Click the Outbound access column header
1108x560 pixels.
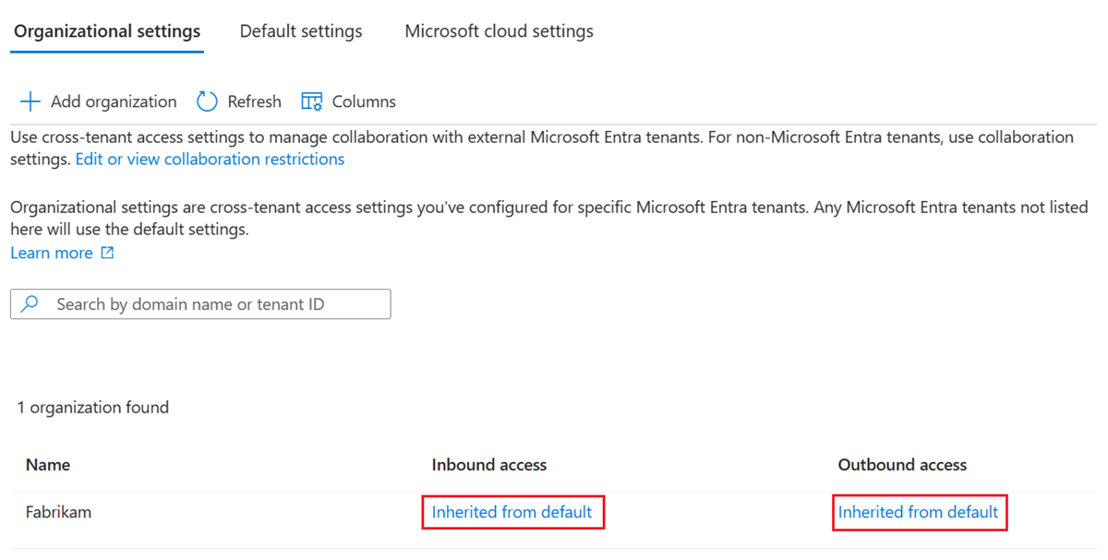tap(902, 465)
